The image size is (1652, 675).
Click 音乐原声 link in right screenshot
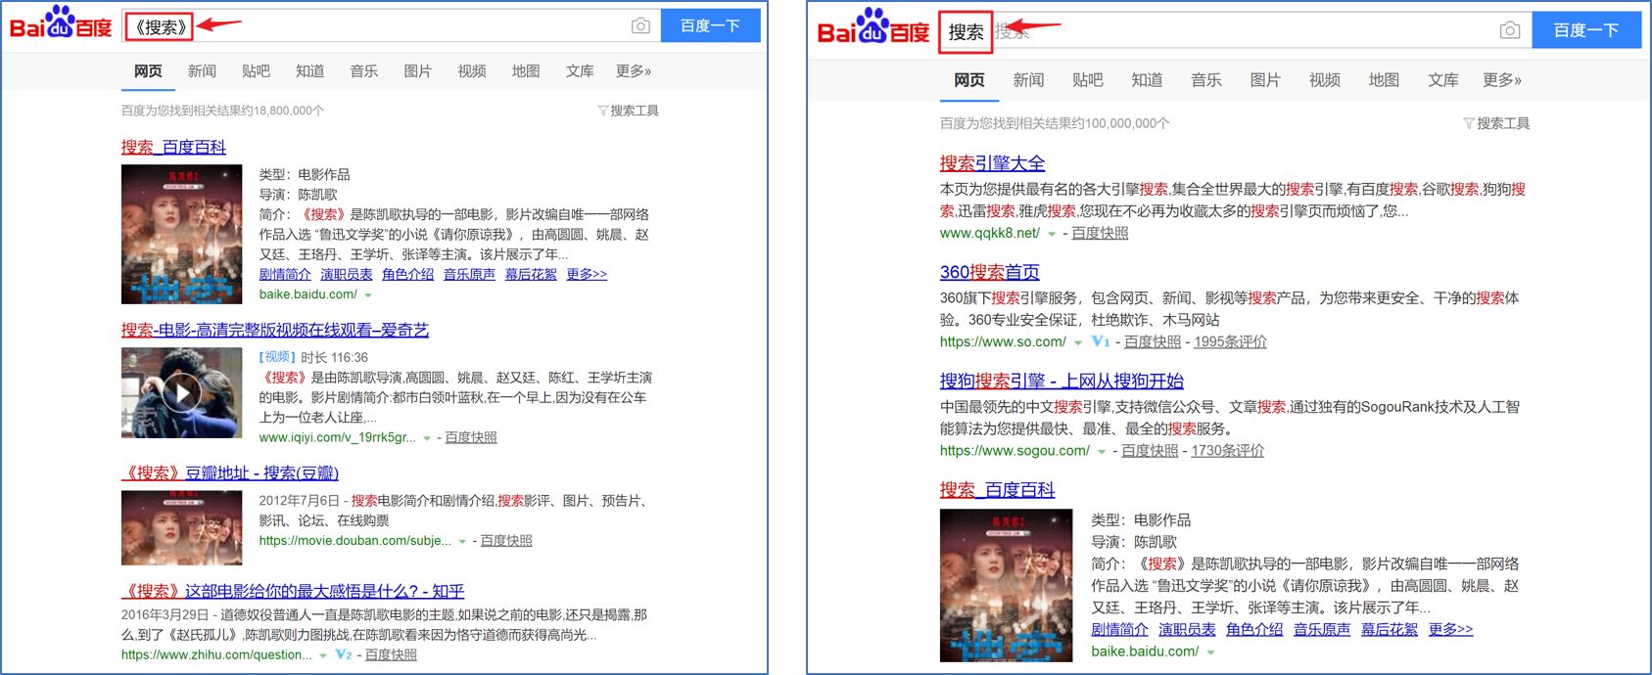[x=1321, y=629]
